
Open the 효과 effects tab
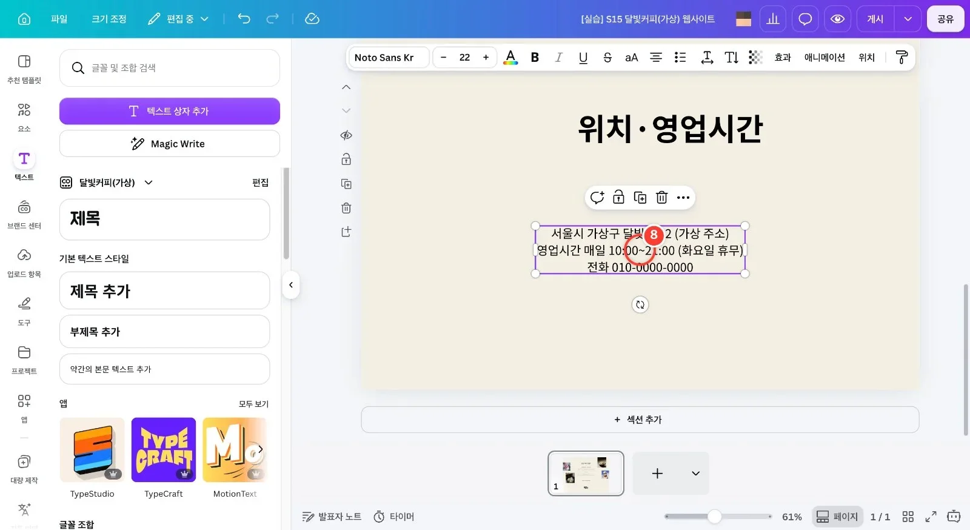pos(783,58)
